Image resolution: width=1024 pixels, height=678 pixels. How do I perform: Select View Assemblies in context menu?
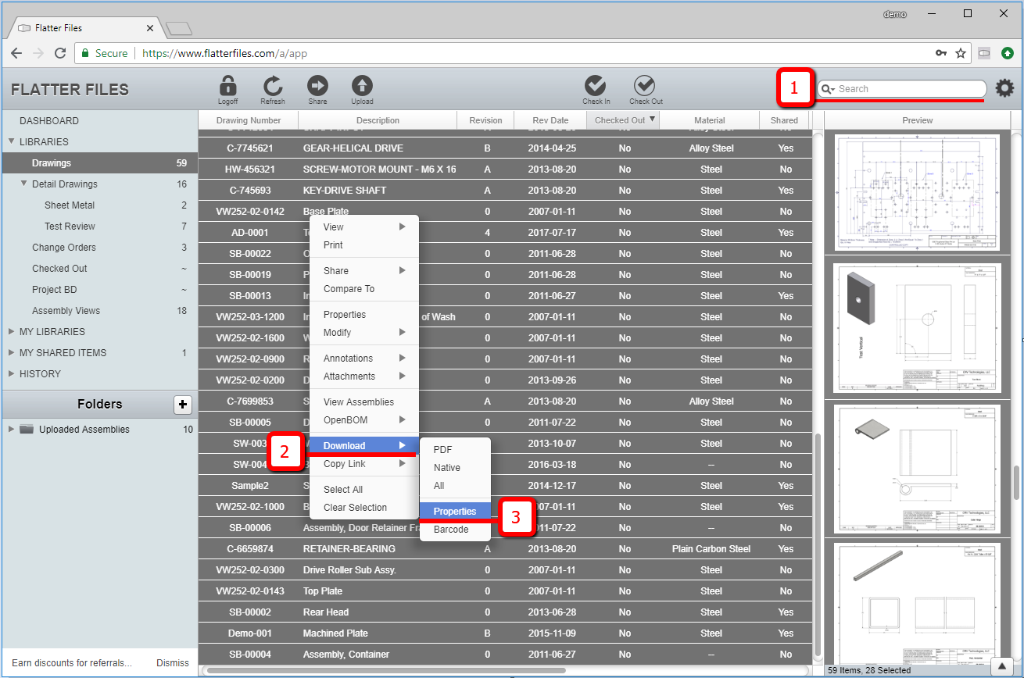tap(364, 401)
